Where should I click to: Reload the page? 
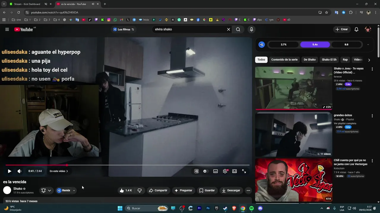coord(18,12)
